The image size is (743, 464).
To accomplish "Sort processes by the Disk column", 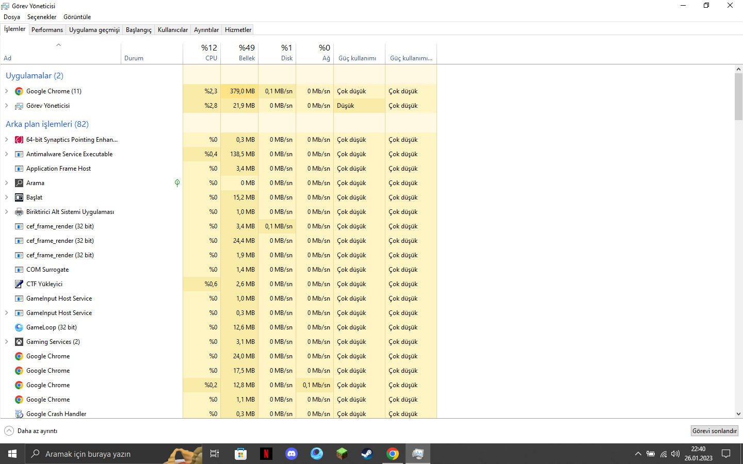I will (277, 53).
